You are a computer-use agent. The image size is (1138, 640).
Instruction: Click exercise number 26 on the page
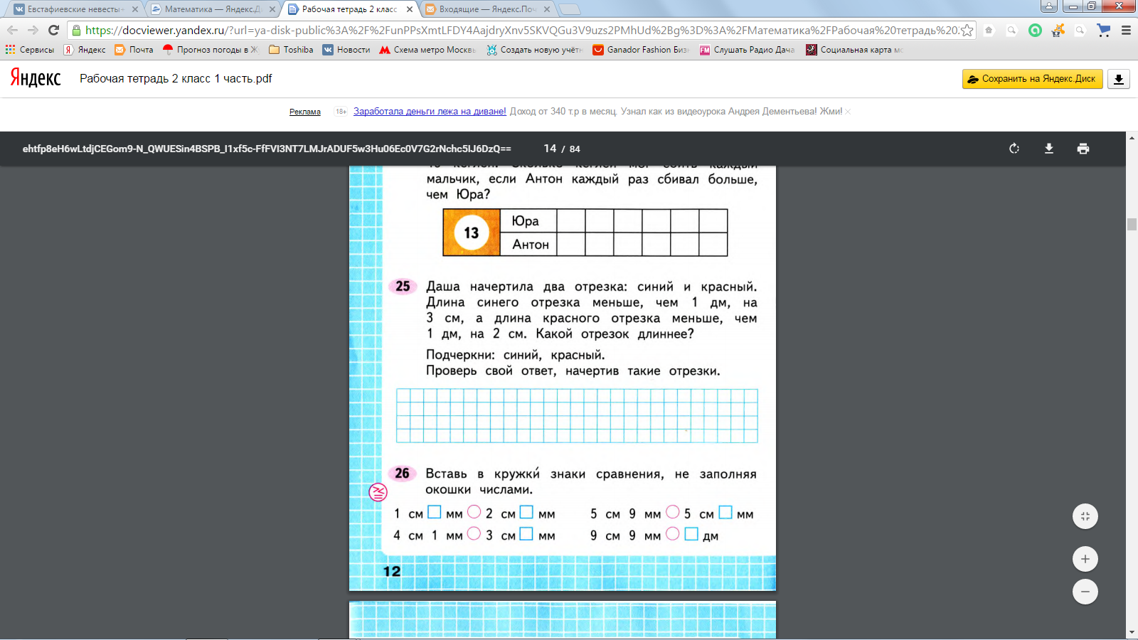403,473
